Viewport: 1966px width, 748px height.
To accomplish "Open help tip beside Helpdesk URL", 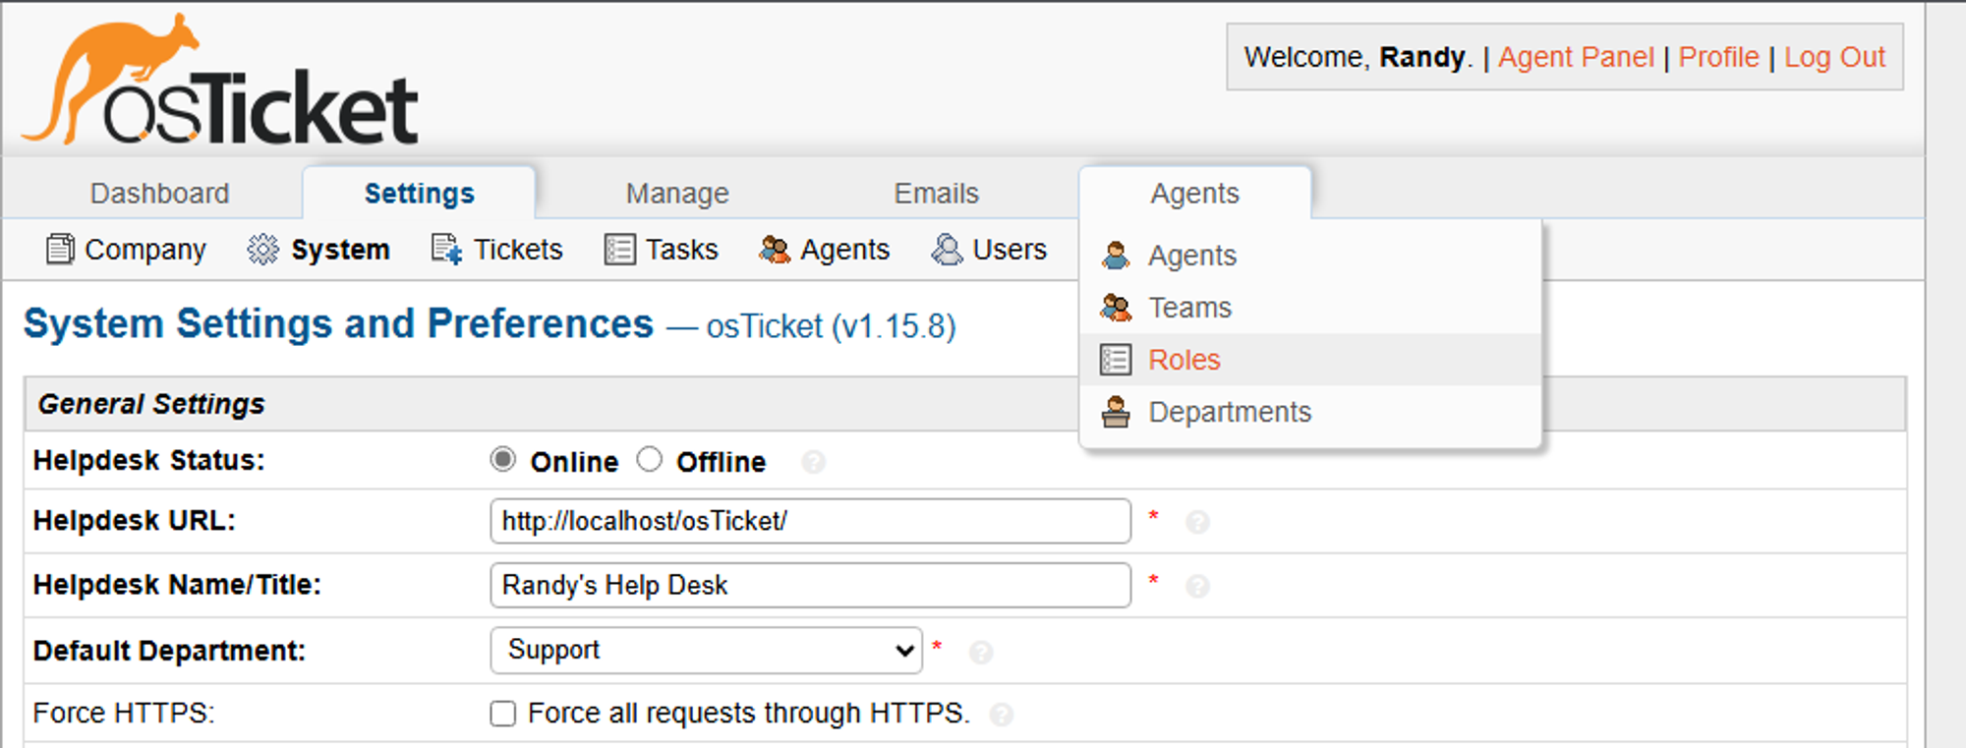I will [1197, 522].
